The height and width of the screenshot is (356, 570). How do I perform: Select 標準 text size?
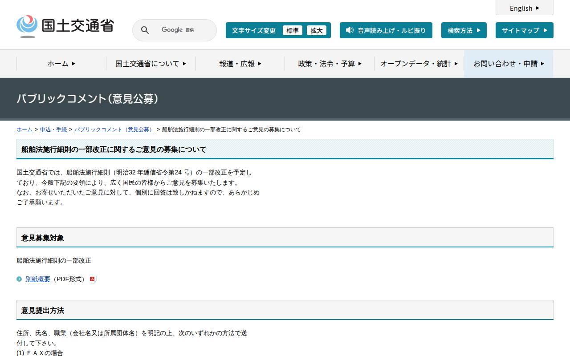[x=293, y=30]
